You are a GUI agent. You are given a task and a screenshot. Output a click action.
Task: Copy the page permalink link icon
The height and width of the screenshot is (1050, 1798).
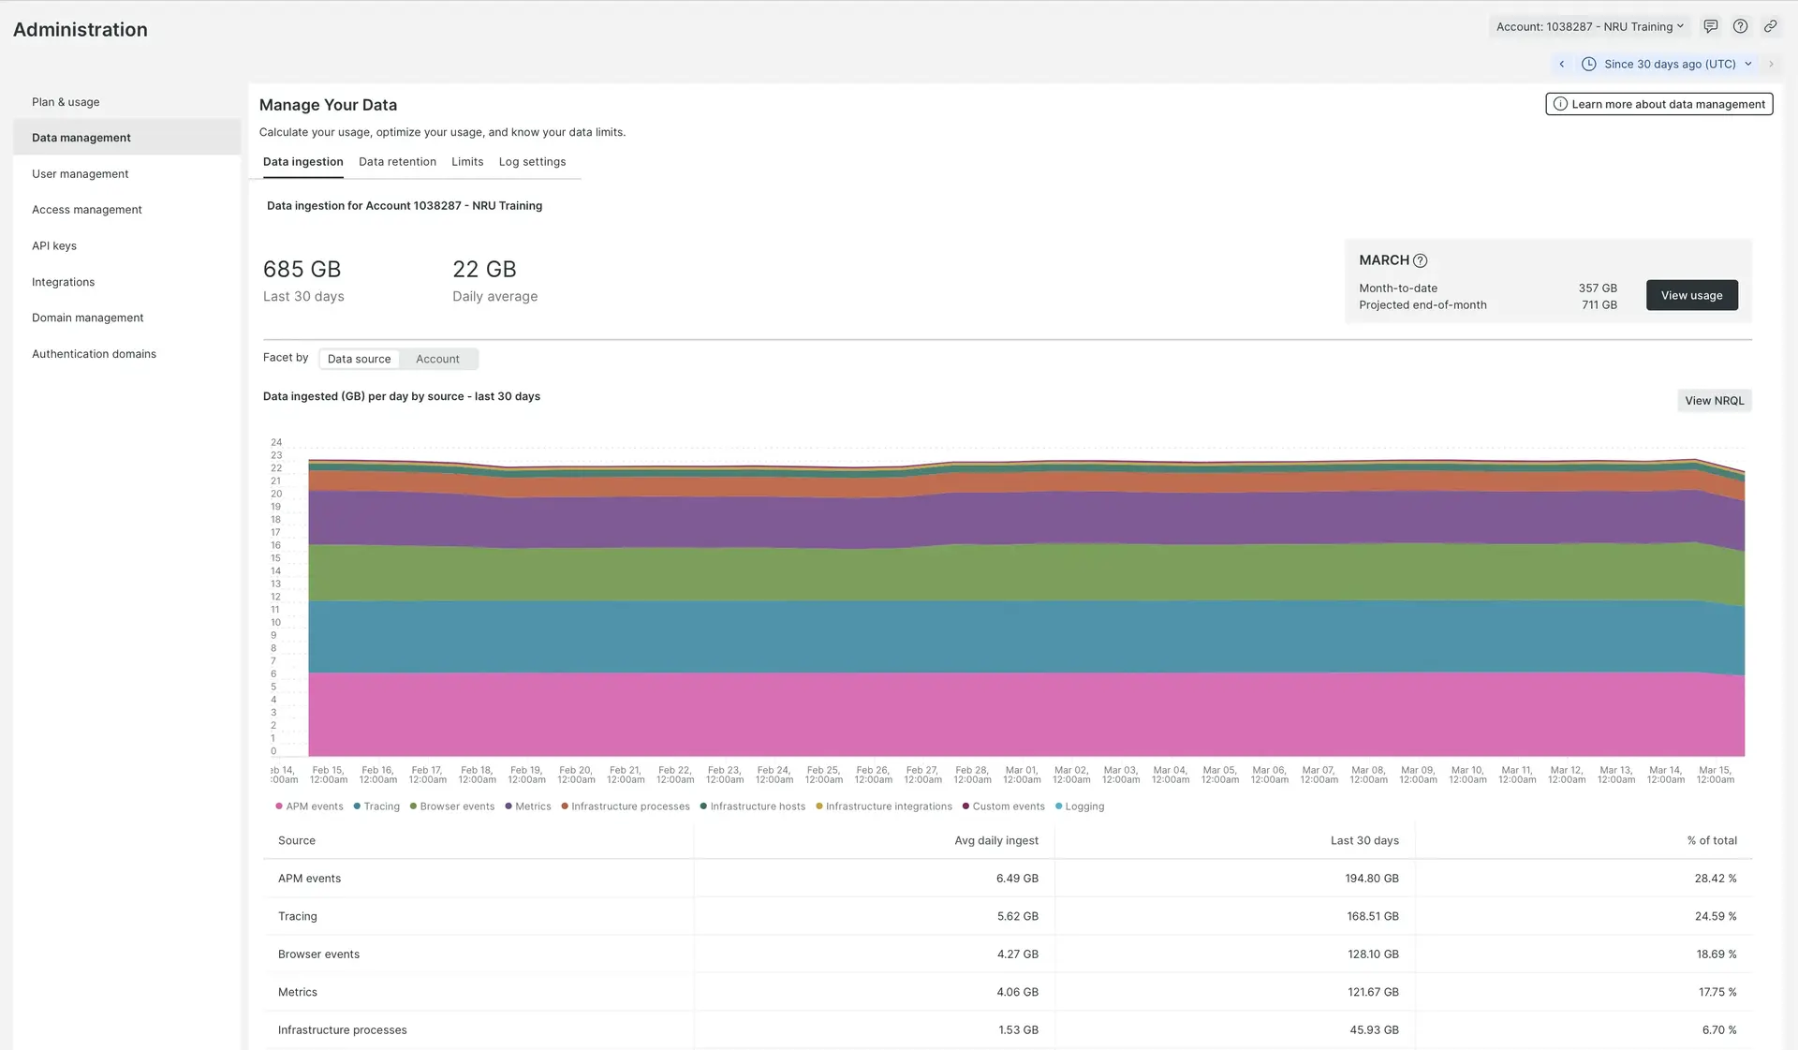pyautogui.click(x=1770, y=26)
